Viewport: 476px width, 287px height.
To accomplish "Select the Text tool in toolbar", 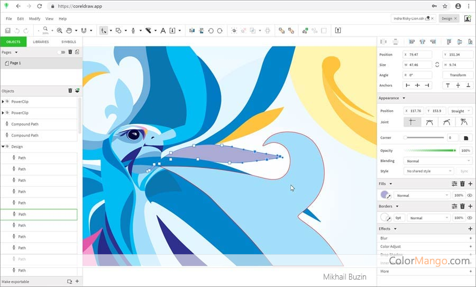I will [163, 31].
